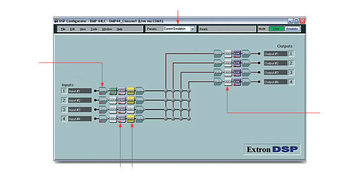The height and width of the screenshot is (181, 358).
Task: Open the LIM block on Output #2
Action: (237, 63)
